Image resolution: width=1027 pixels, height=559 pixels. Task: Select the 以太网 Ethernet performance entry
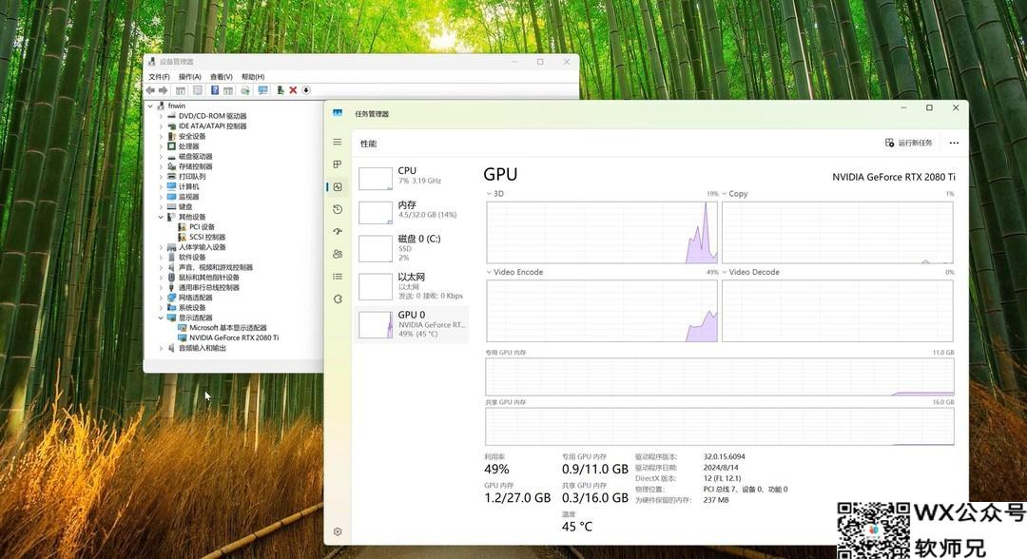tap(412, 286)
